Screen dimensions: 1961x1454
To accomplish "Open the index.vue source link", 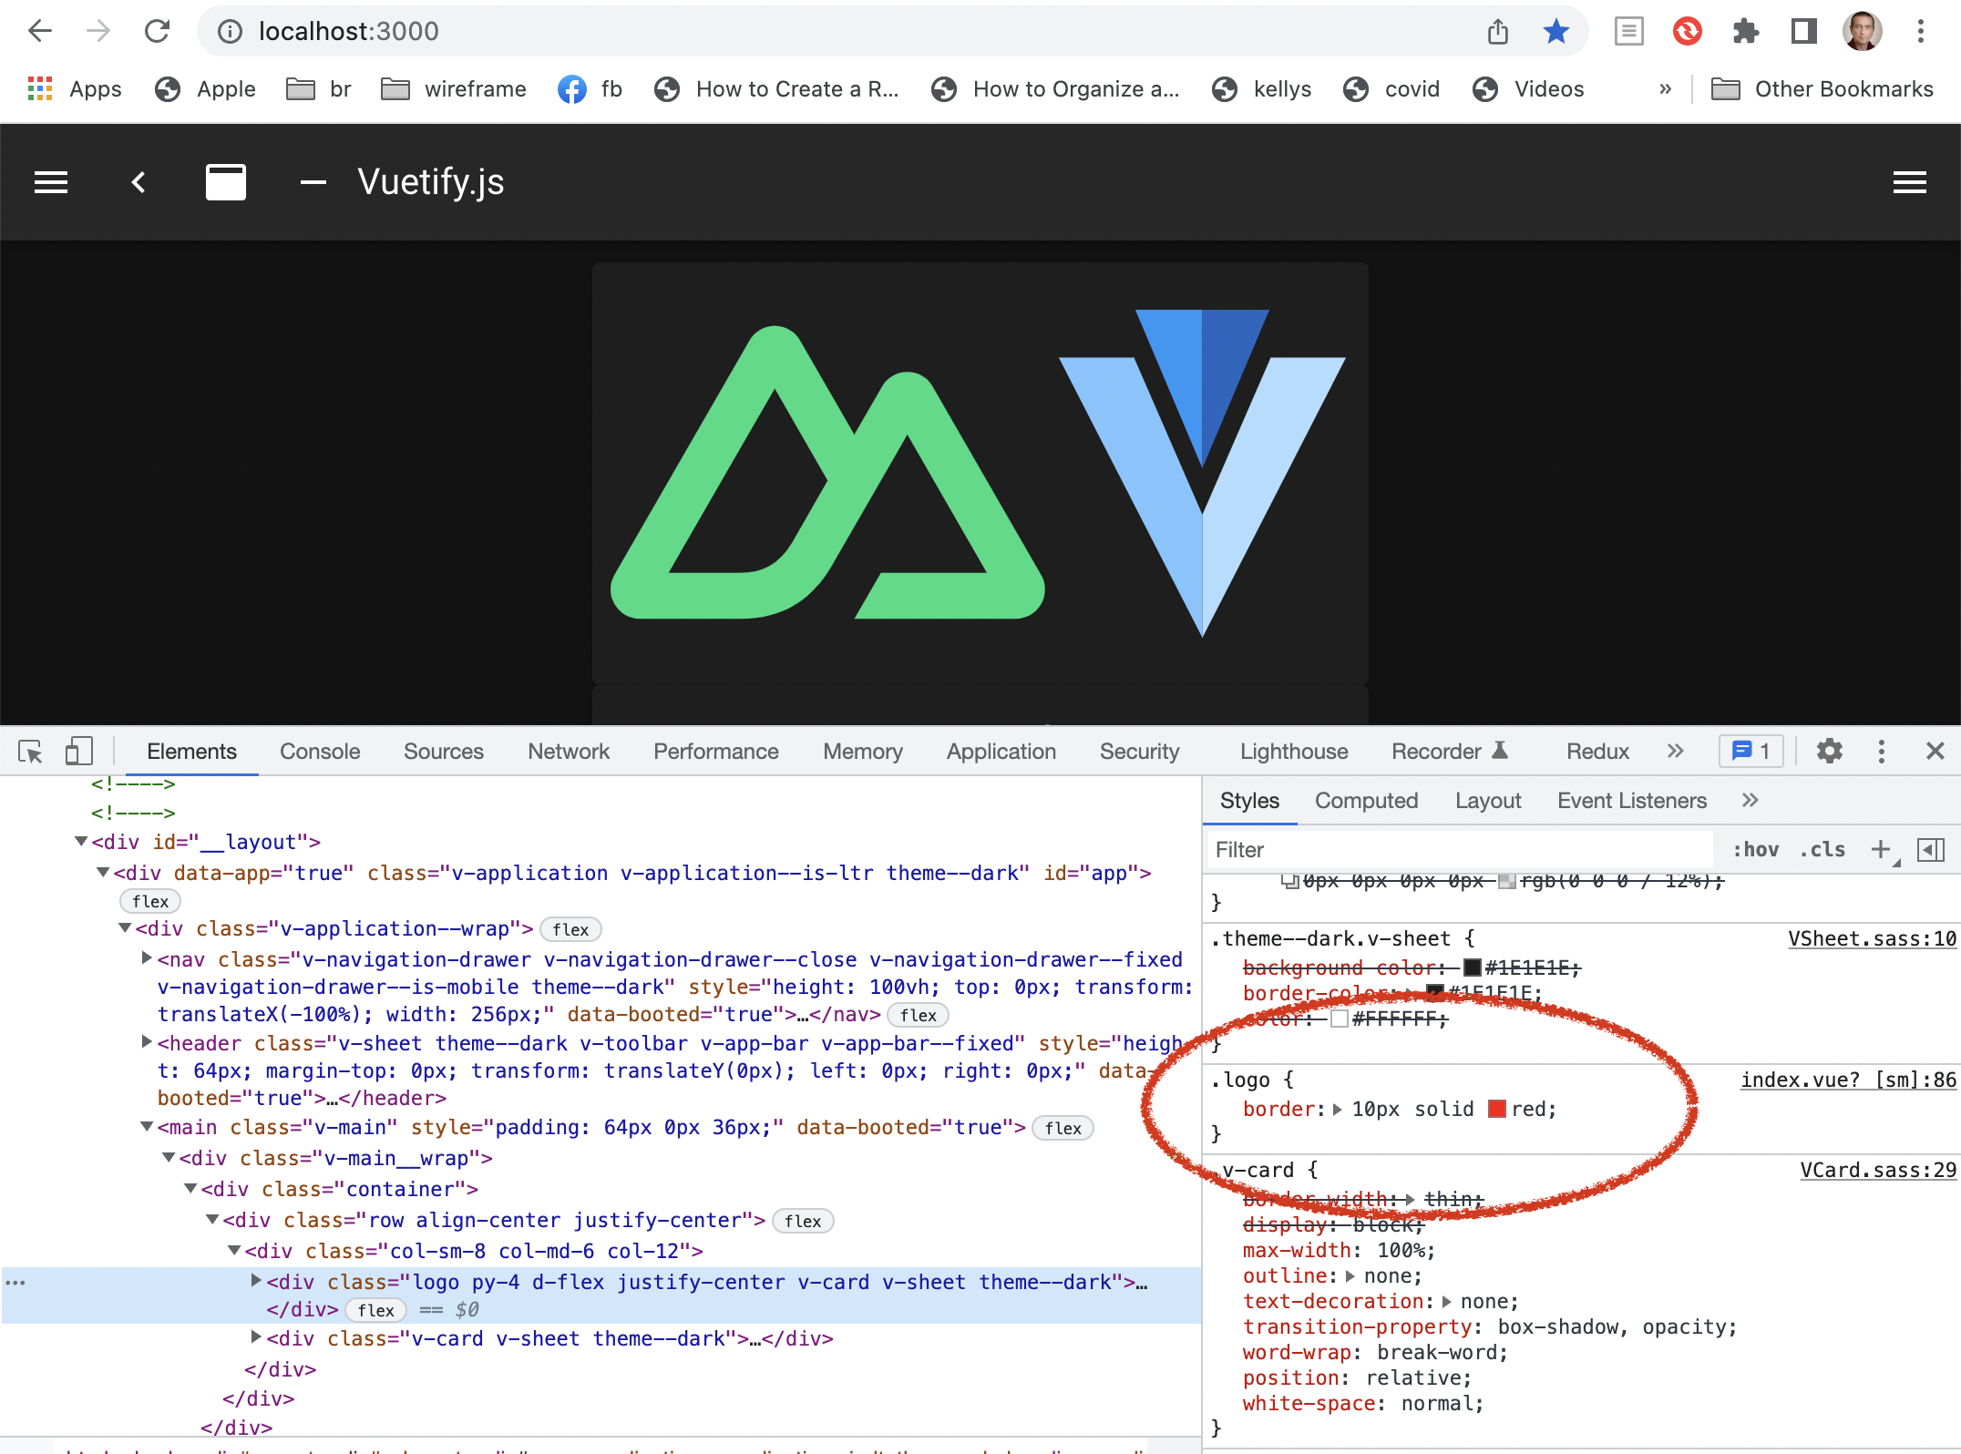I will (1849, 1080).
